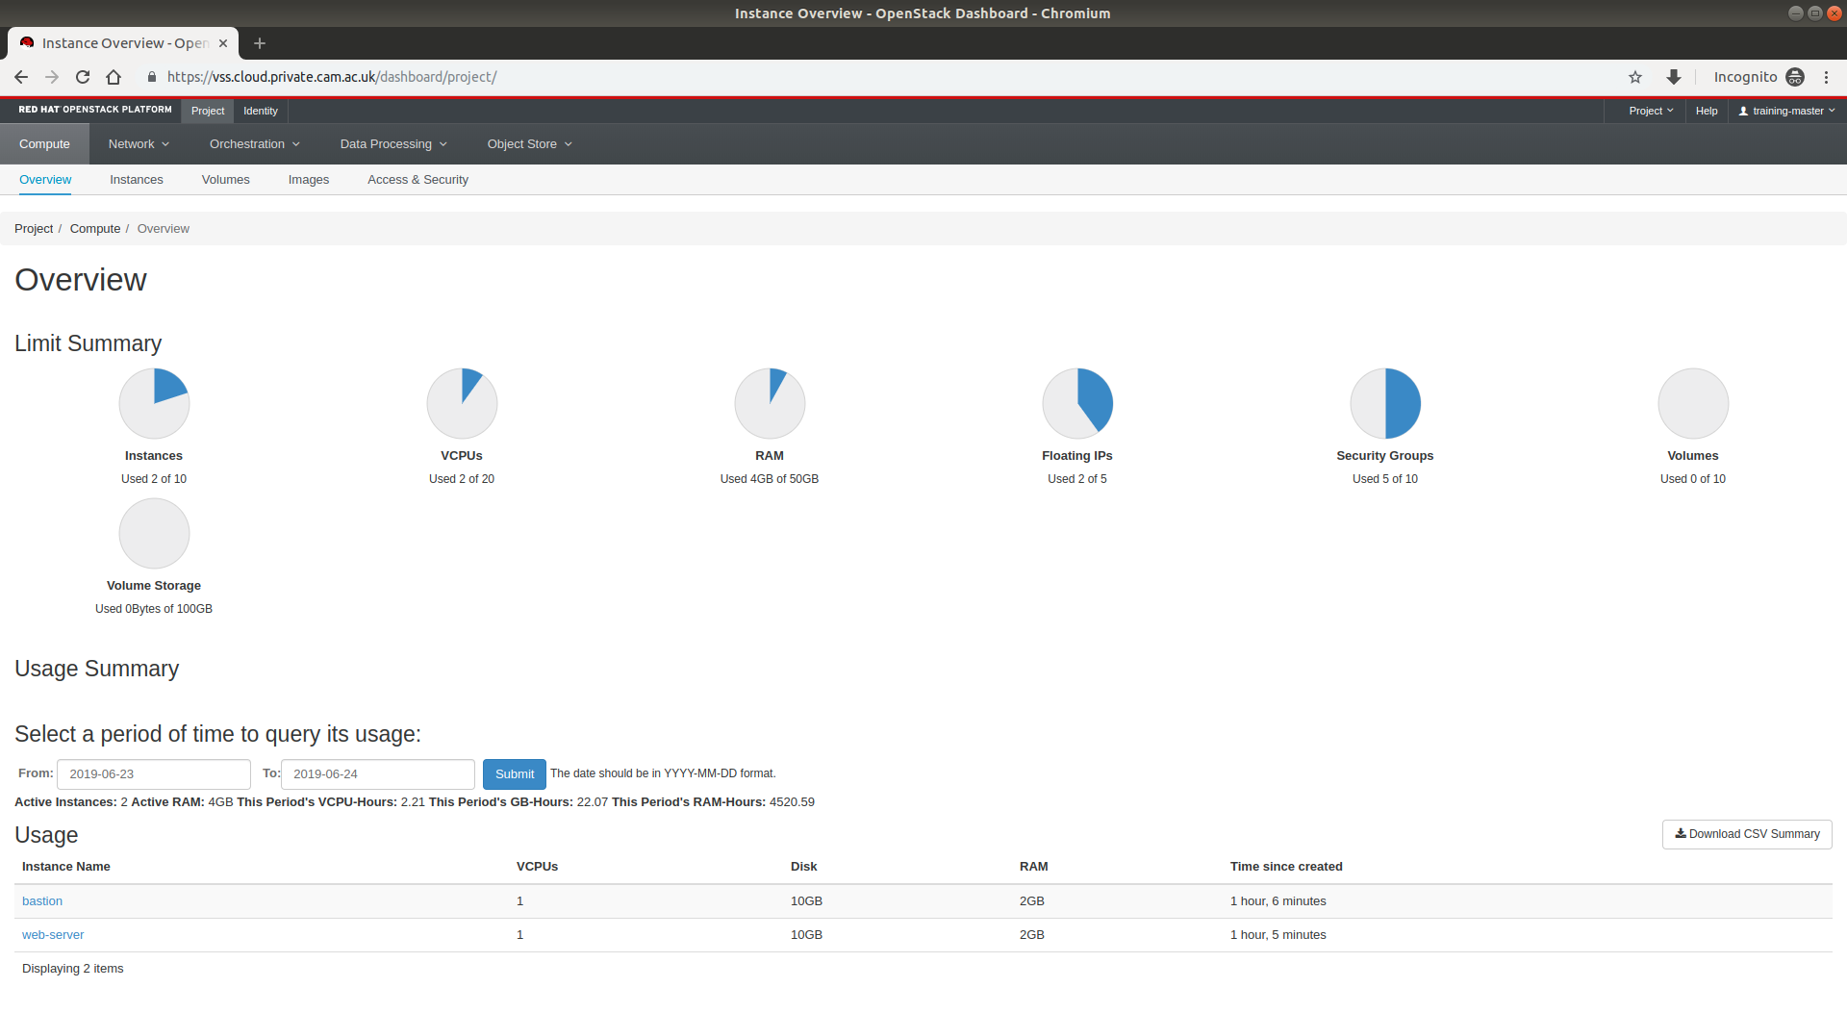Open the bastion instance details

(41, 900)
